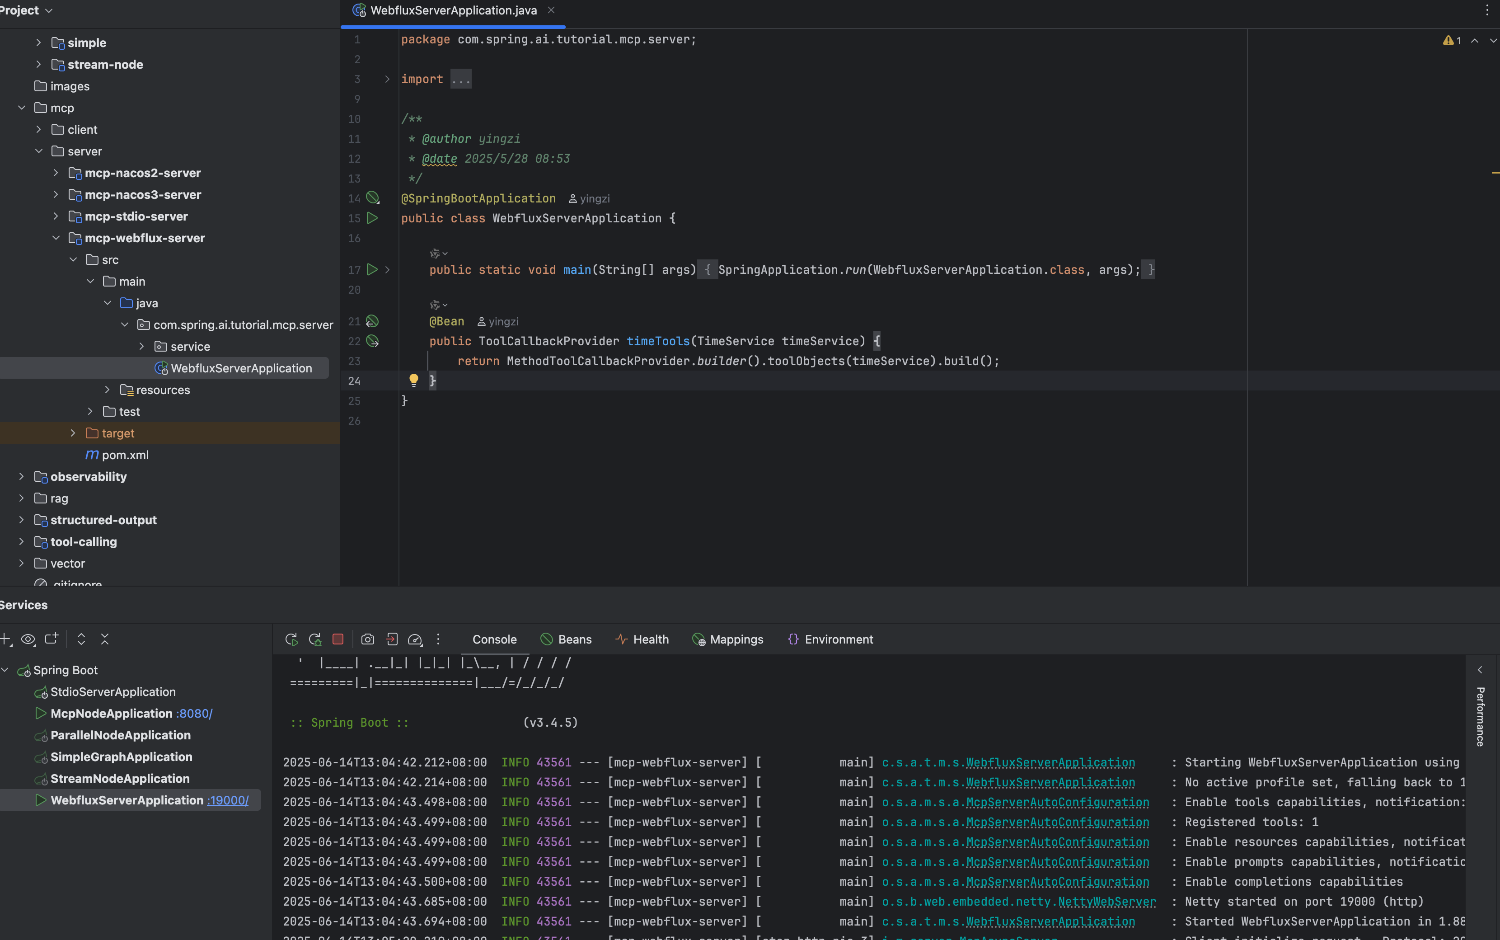This screenshot has width=1500, height=940.
Task: Click the yellow warning stripe on editor scrollbar
Action: [1495, 172]
